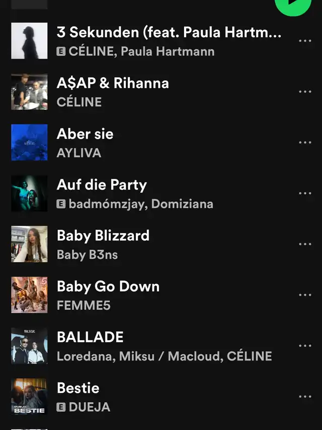The height and width of the screenshot is (430, 322).
Task: Click the Baby Blizzard cover thumbnail
Action: point(29,244)
